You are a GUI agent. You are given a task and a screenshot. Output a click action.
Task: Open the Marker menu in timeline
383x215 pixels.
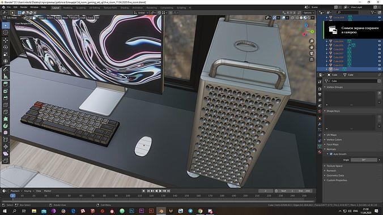[x=48, y=191]
